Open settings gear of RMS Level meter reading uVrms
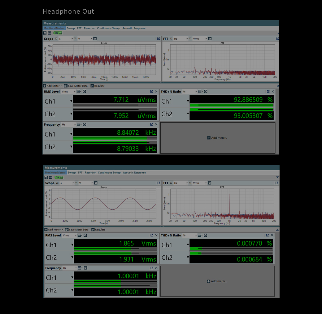 coord(84,92)
